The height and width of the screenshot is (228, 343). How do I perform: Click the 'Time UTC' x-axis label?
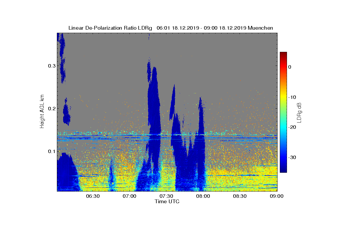167,201
